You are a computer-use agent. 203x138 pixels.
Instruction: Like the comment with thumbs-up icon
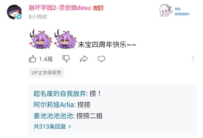coord(32,59)
